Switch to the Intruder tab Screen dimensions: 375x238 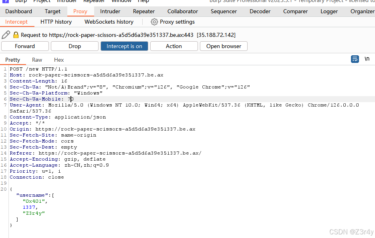[x=110, y=12]
